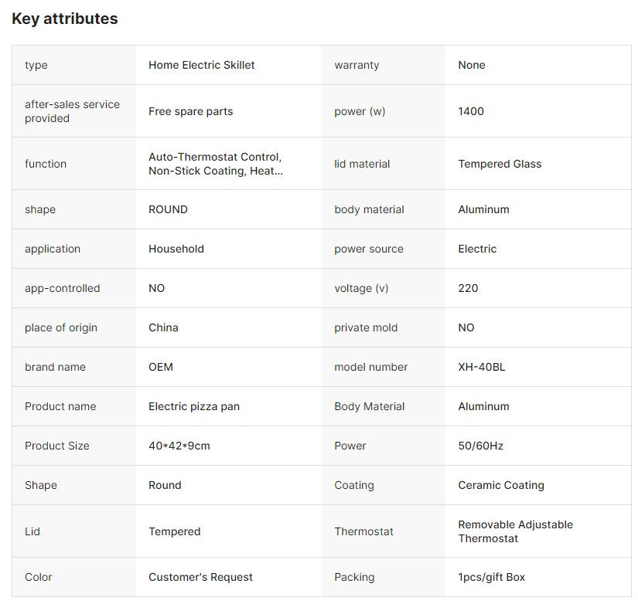638x604 pixels.
Task: Select the 50/60Hz power value
Action: pyautogui.click(x=480, y=446)
